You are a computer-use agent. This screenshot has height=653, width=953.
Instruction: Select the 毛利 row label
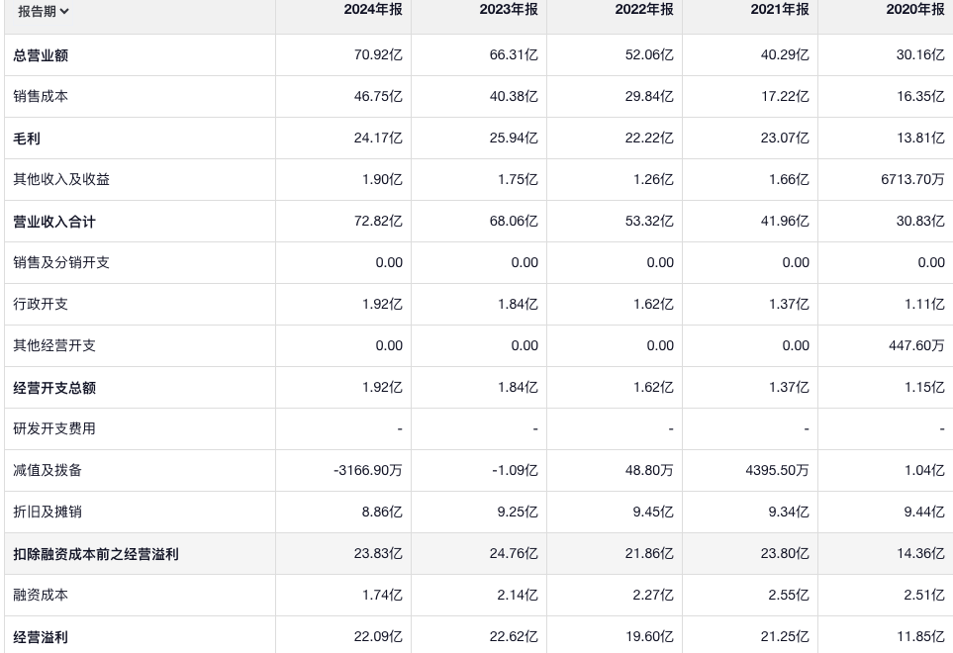pyautogui.click(x=27, y=139)
